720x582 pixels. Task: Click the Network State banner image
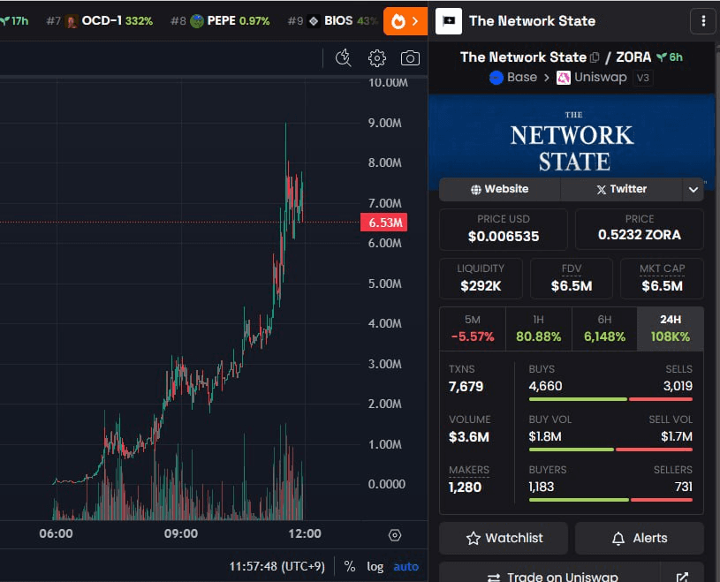[x=572, y=137]
